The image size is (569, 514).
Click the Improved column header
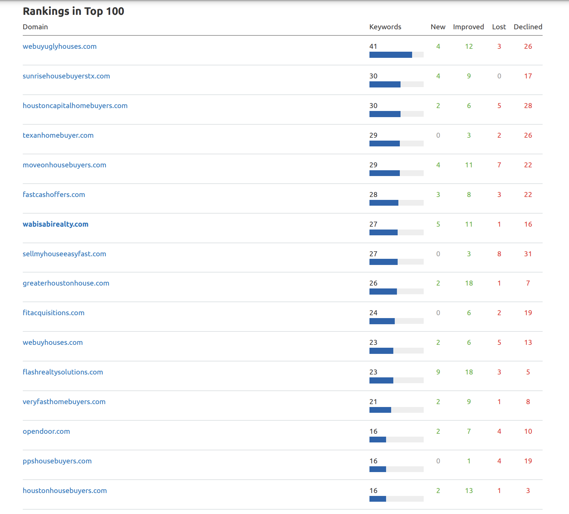(x=469, y=27)
